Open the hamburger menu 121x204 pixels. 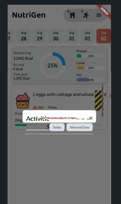point(99,15)
